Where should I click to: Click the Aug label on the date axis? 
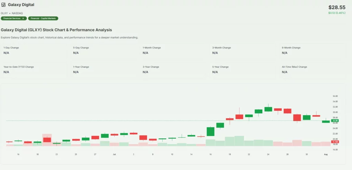tap(325, 155)
